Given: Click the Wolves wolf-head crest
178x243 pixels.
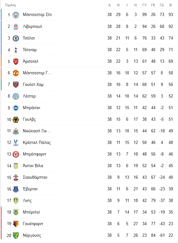Looking at the screenshot, I should tap(16, 119).
